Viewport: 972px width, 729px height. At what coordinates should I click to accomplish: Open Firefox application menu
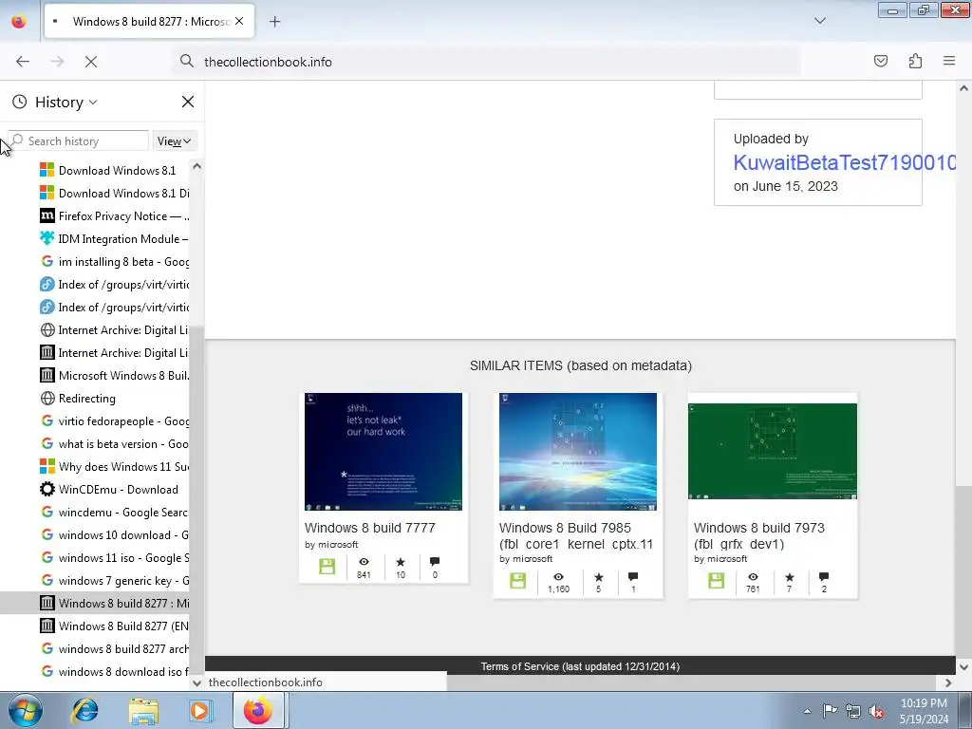949,61
